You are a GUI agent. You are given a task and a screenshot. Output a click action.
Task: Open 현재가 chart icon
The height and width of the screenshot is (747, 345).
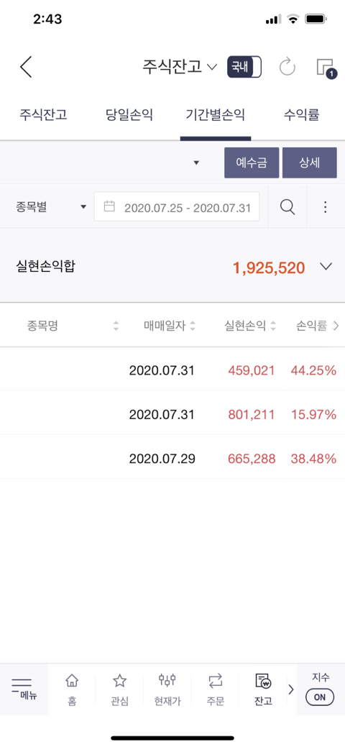167,689
